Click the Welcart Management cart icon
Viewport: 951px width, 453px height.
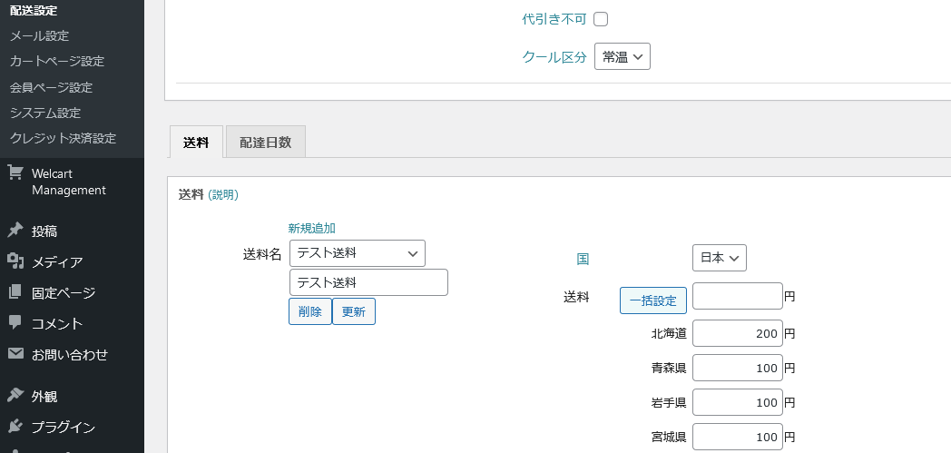(15, 173)
